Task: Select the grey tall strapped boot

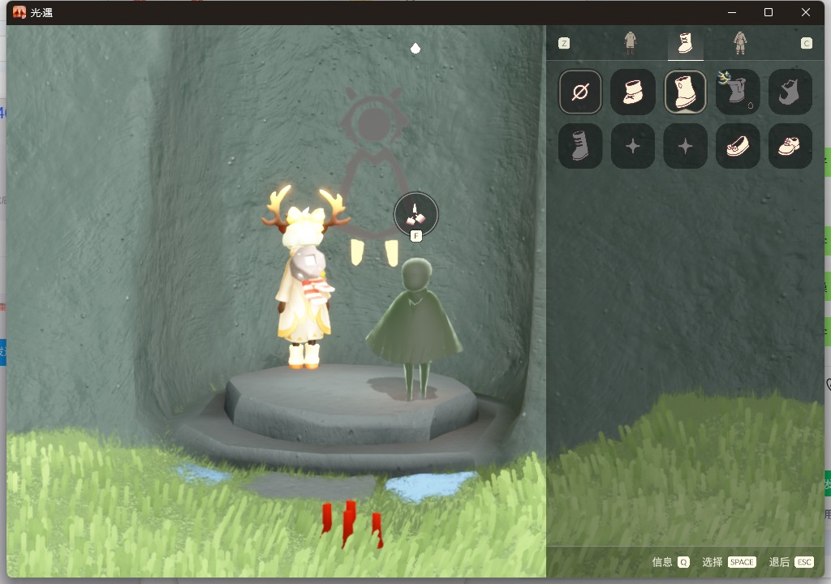Action: pos(580,146)
